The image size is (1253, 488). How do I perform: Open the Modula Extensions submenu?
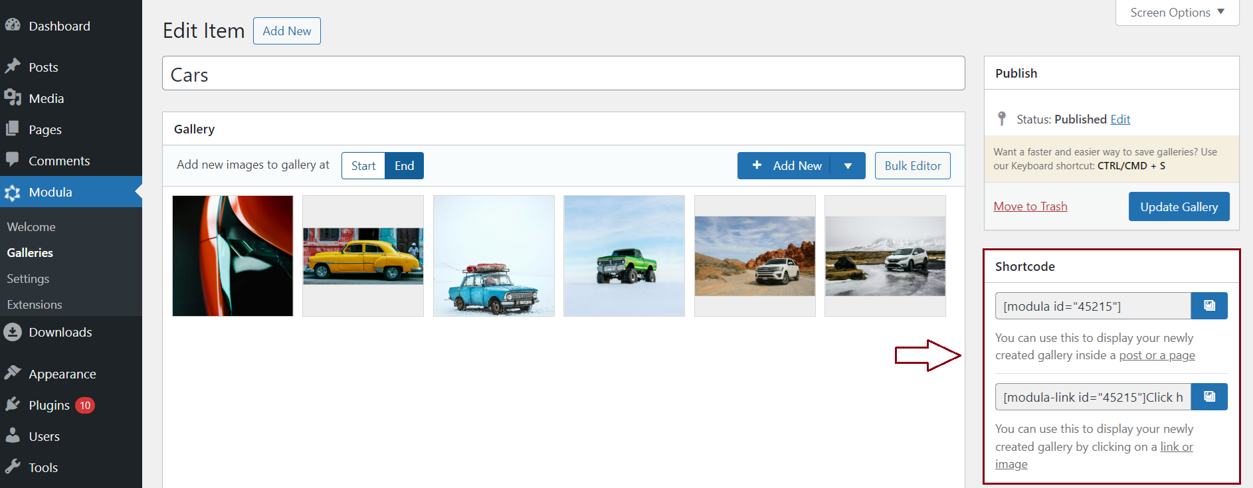(x=35, y=305)
